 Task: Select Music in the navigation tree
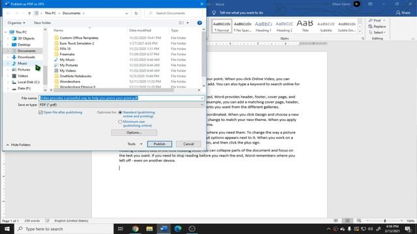(22, 64)
